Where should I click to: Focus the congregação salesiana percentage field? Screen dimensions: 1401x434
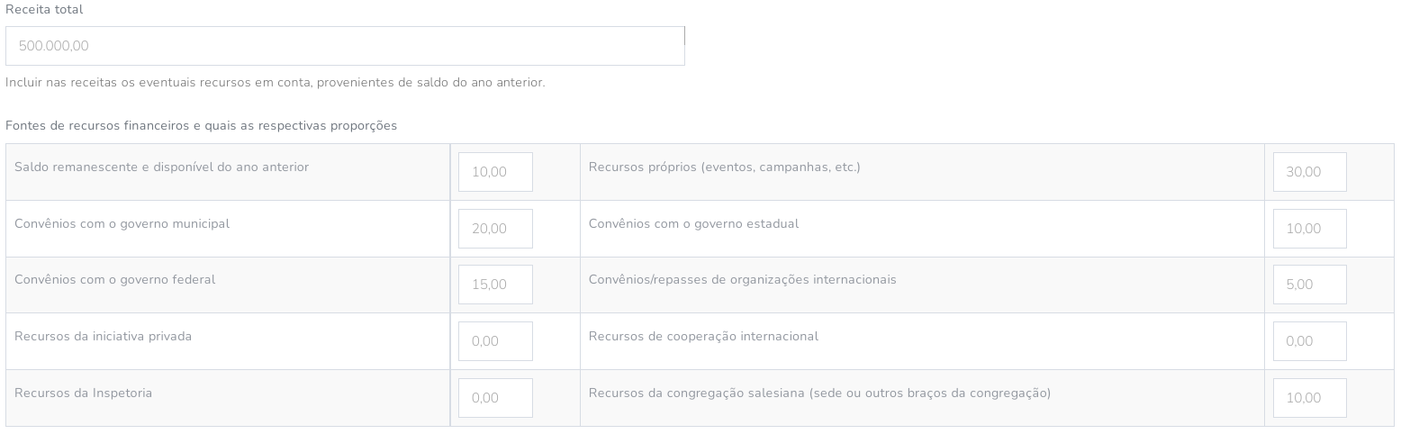[x=1309, y=398]
